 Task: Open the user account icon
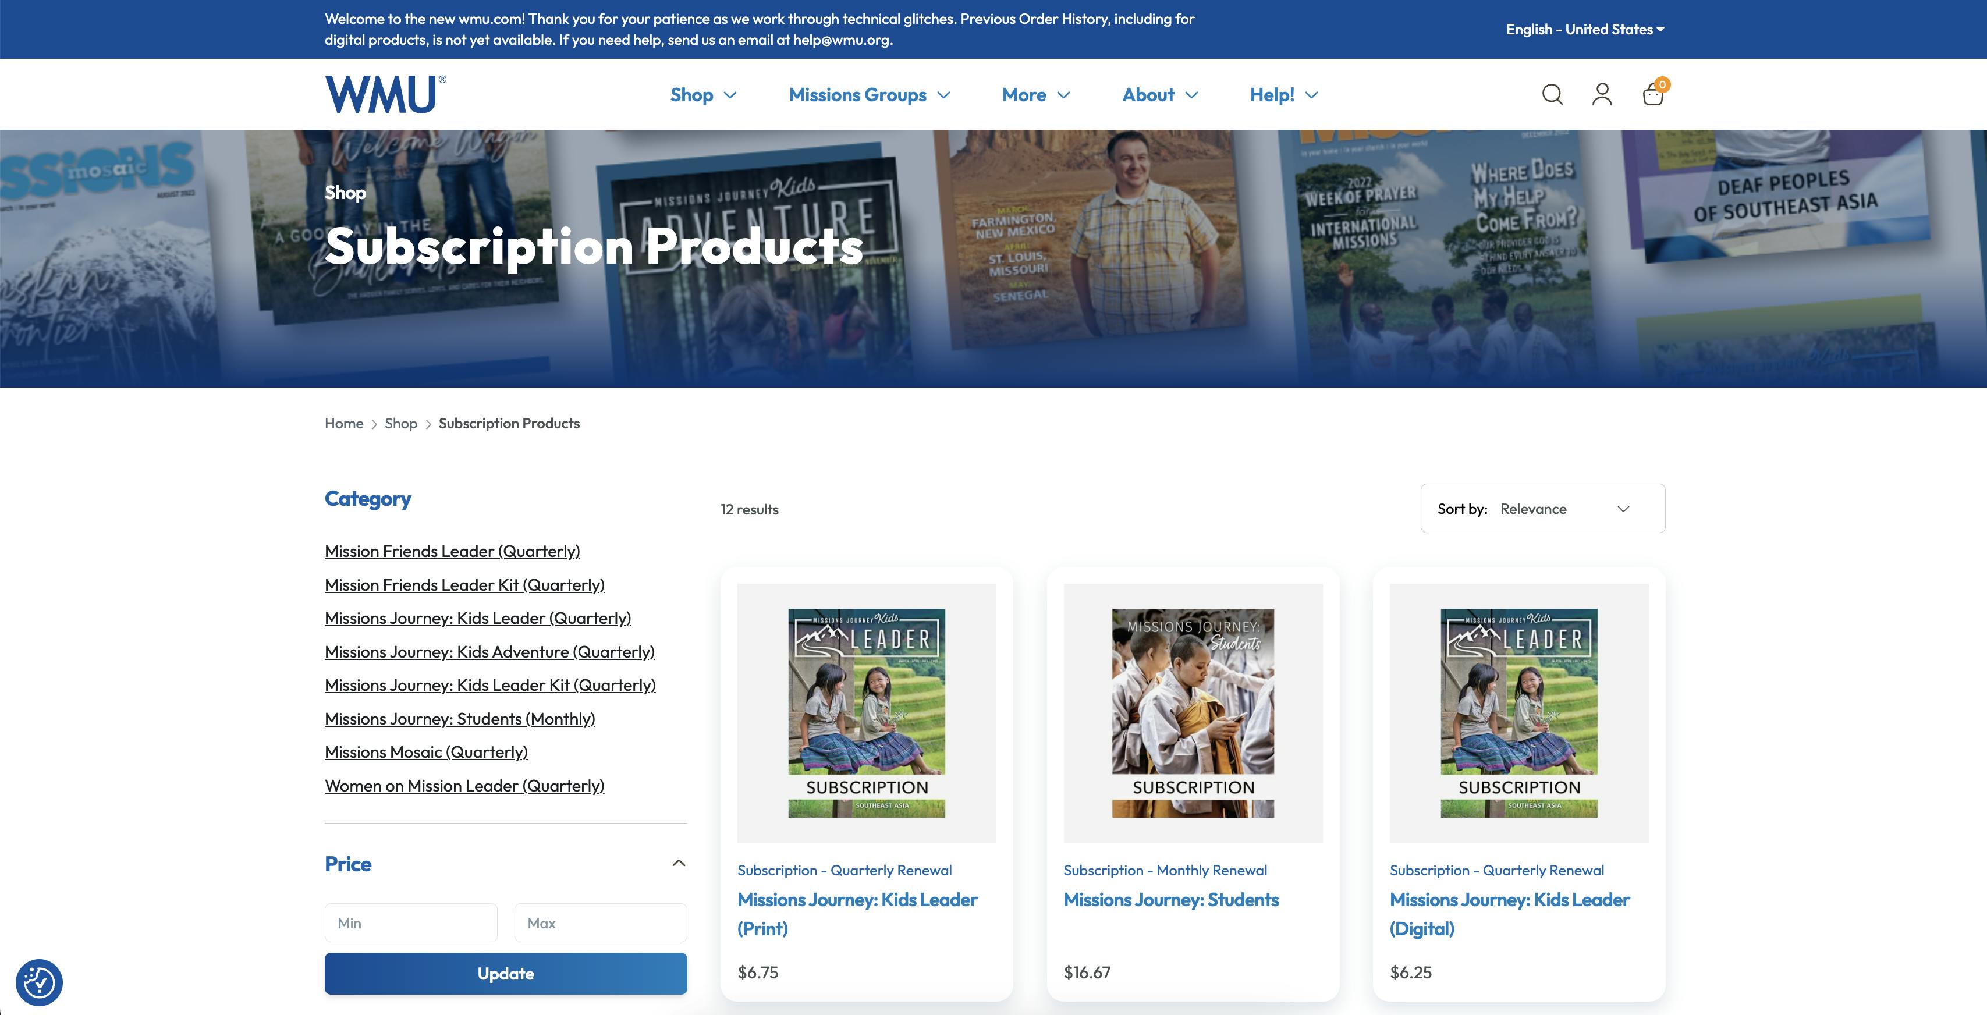[x=1602, y=94]
